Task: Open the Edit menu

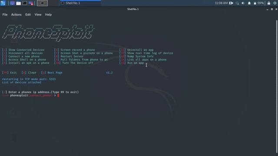Action: (28, 15)
